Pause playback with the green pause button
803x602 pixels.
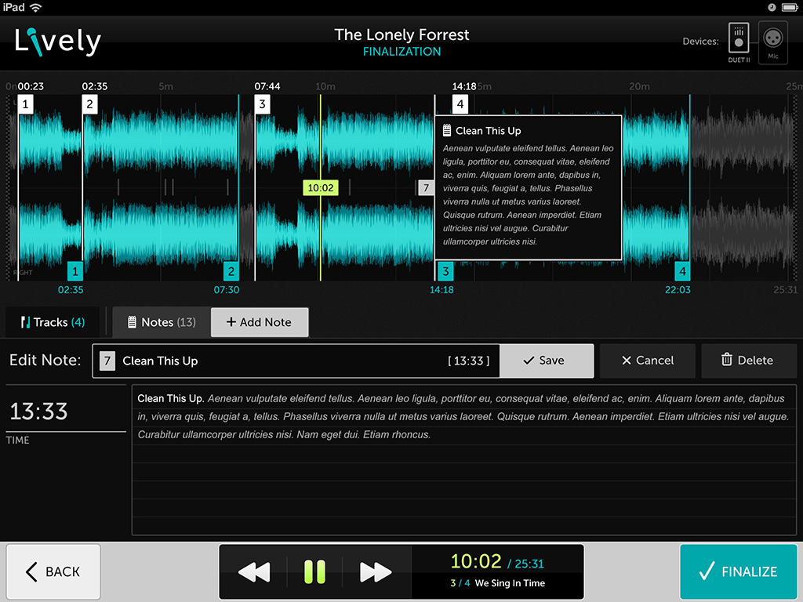(314, 572)
